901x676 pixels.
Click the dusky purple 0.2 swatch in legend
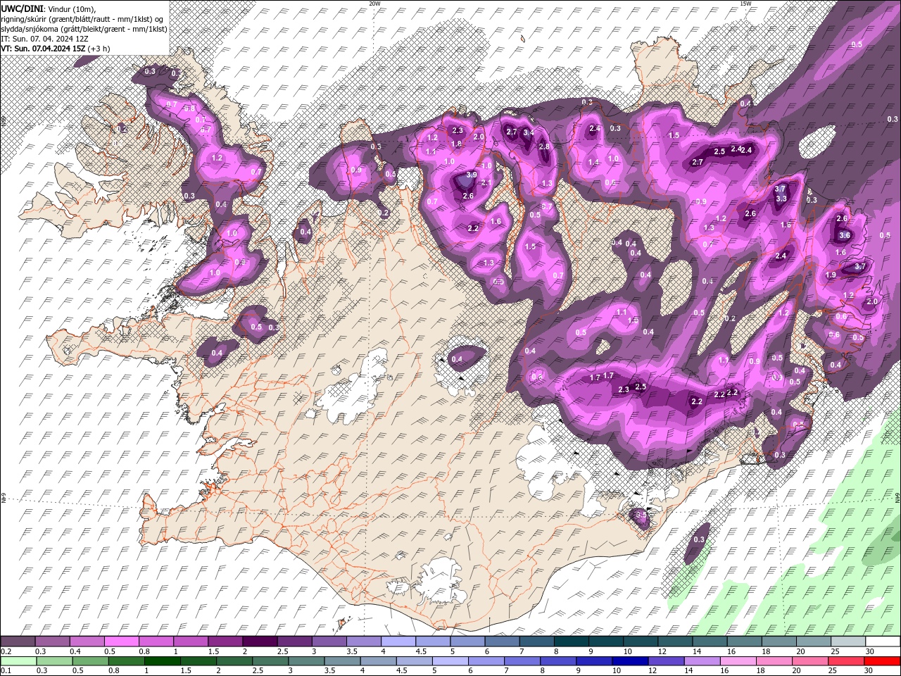[18, 641]
